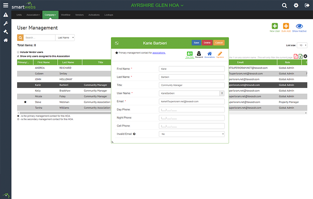Expand the Association menu
The height and width of the screenshot is (199, 313).
pyautogui.click(x=33, y=15)
